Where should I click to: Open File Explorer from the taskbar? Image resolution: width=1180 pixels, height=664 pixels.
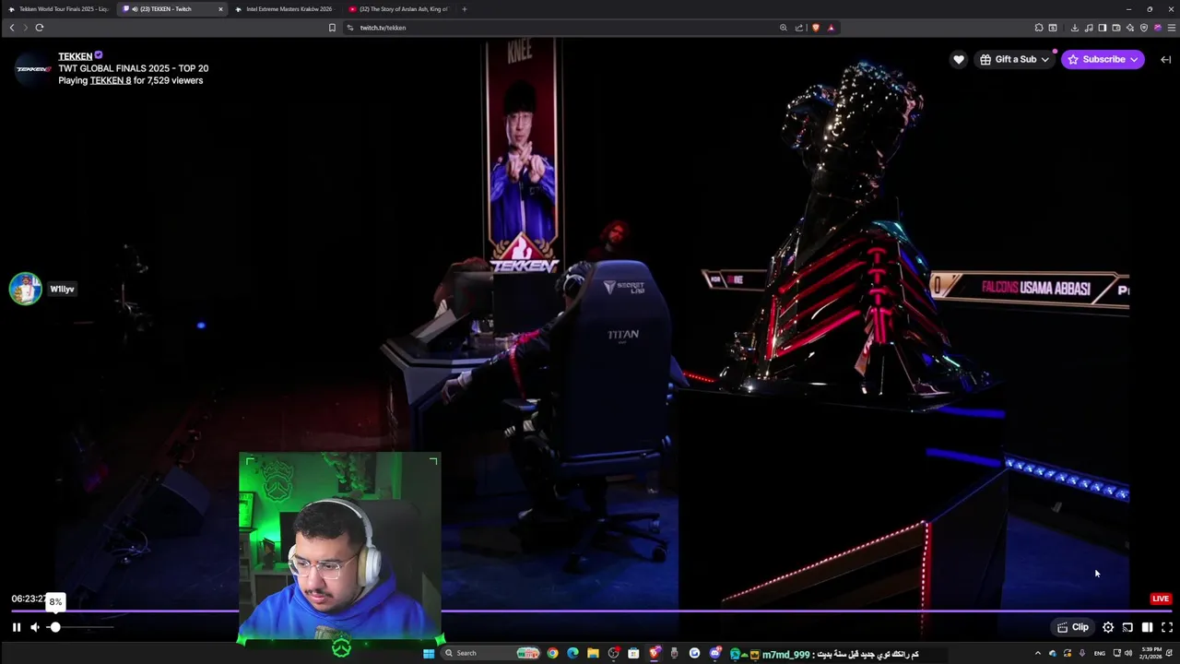(593, 653)
